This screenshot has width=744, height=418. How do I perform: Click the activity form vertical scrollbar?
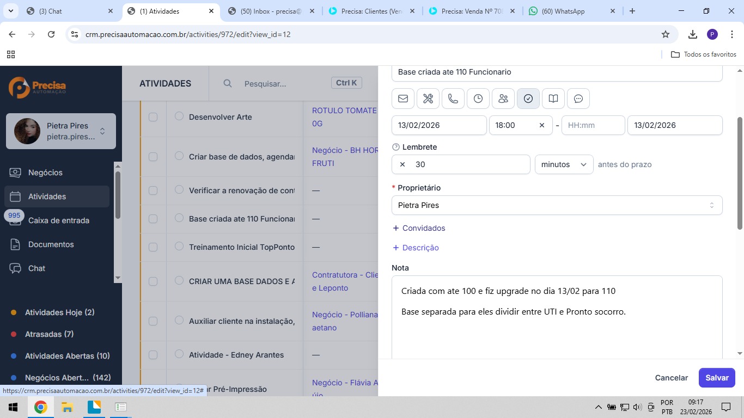coord(740,173)
